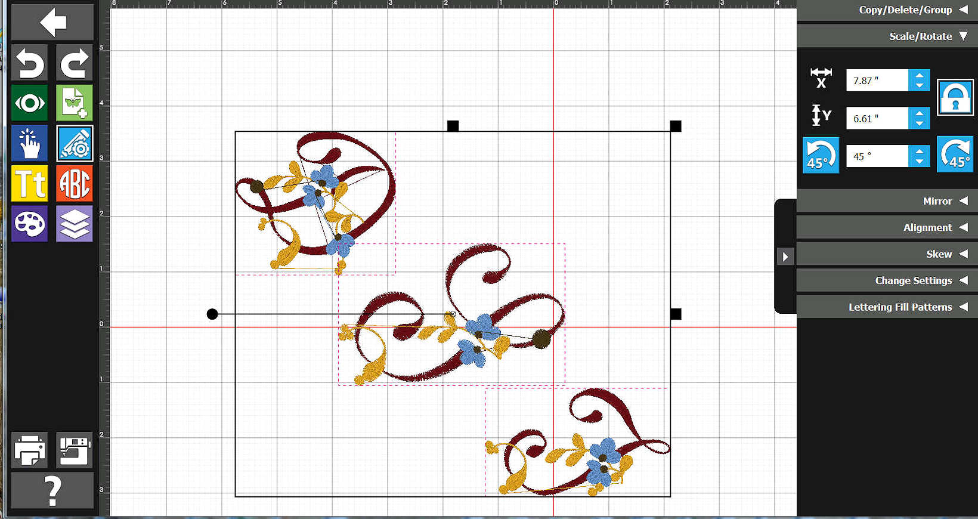This screenshot has height=519, width=978.
Task: Rotate 45° clockwise button
Action: pyautogui.click(x=955, y=154)
